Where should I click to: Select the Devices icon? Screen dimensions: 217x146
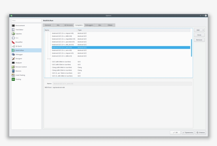click(13, 71)
